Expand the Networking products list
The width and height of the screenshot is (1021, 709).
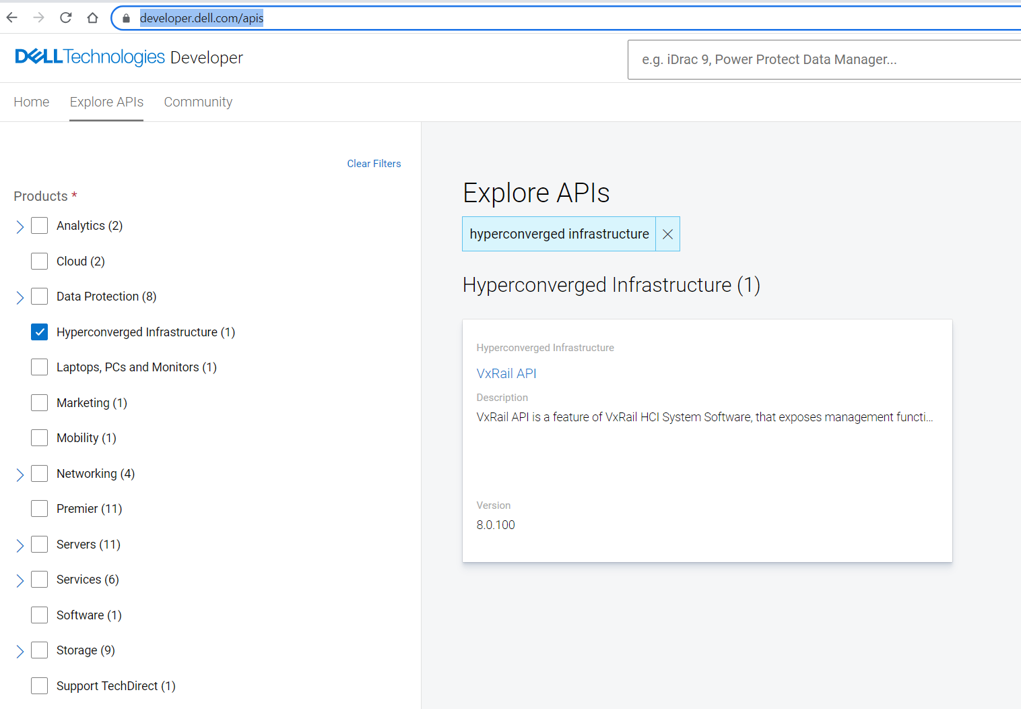coord(20,474)
